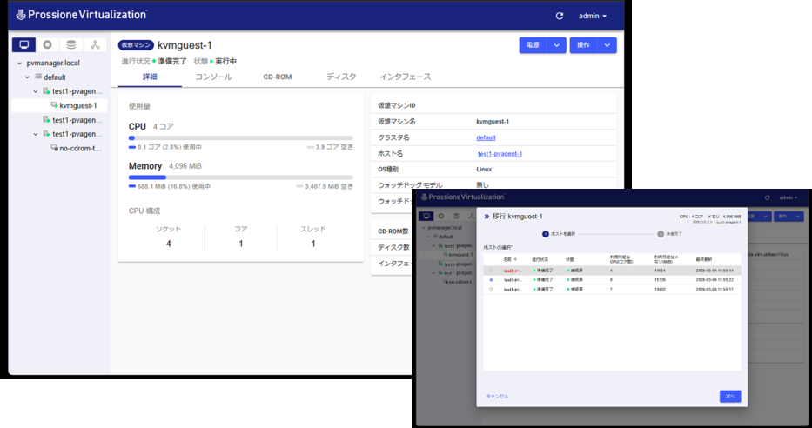
Task: Click the 0.1 コア (2.8%) 使用中 label
Action: tap(170, 147)
